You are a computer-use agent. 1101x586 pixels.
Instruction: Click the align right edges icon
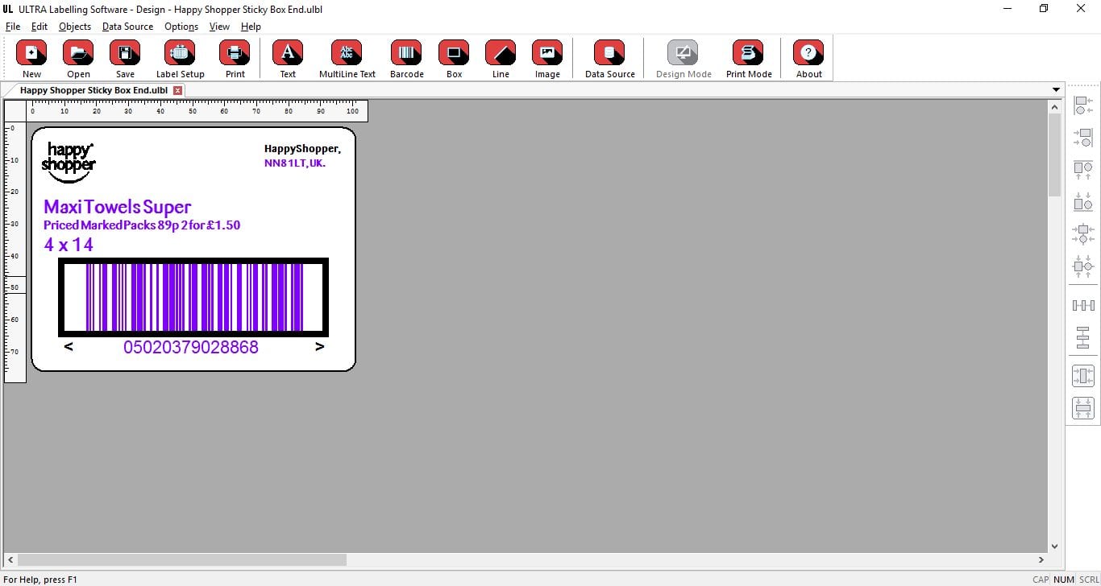pos(1083,137)
